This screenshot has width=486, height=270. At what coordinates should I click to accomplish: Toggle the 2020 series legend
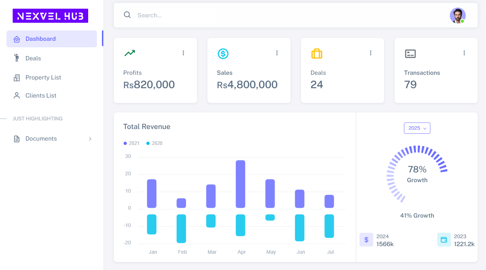click(154, 143)
